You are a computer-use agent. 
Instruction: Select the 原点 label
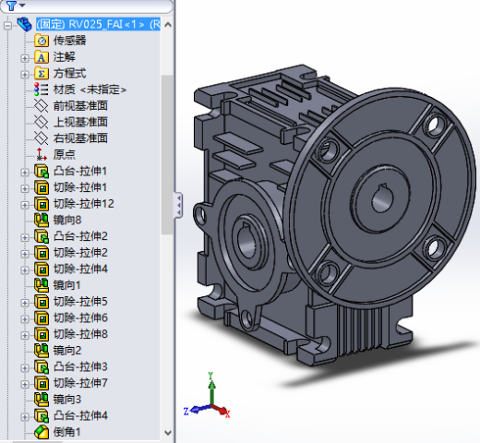64,154
